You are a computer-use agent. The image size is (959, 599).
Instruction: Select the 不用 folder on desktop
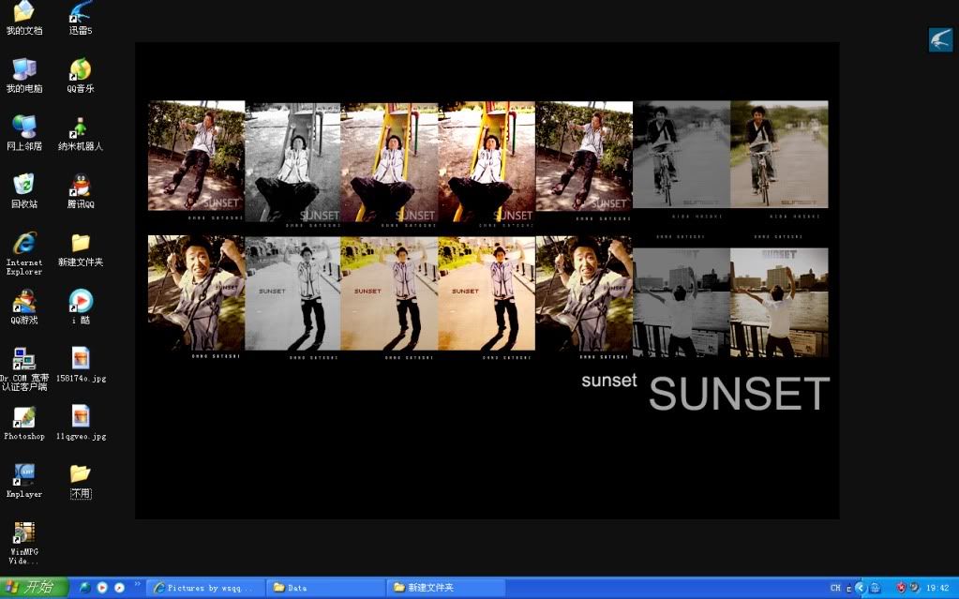click(x=81, y=475)
